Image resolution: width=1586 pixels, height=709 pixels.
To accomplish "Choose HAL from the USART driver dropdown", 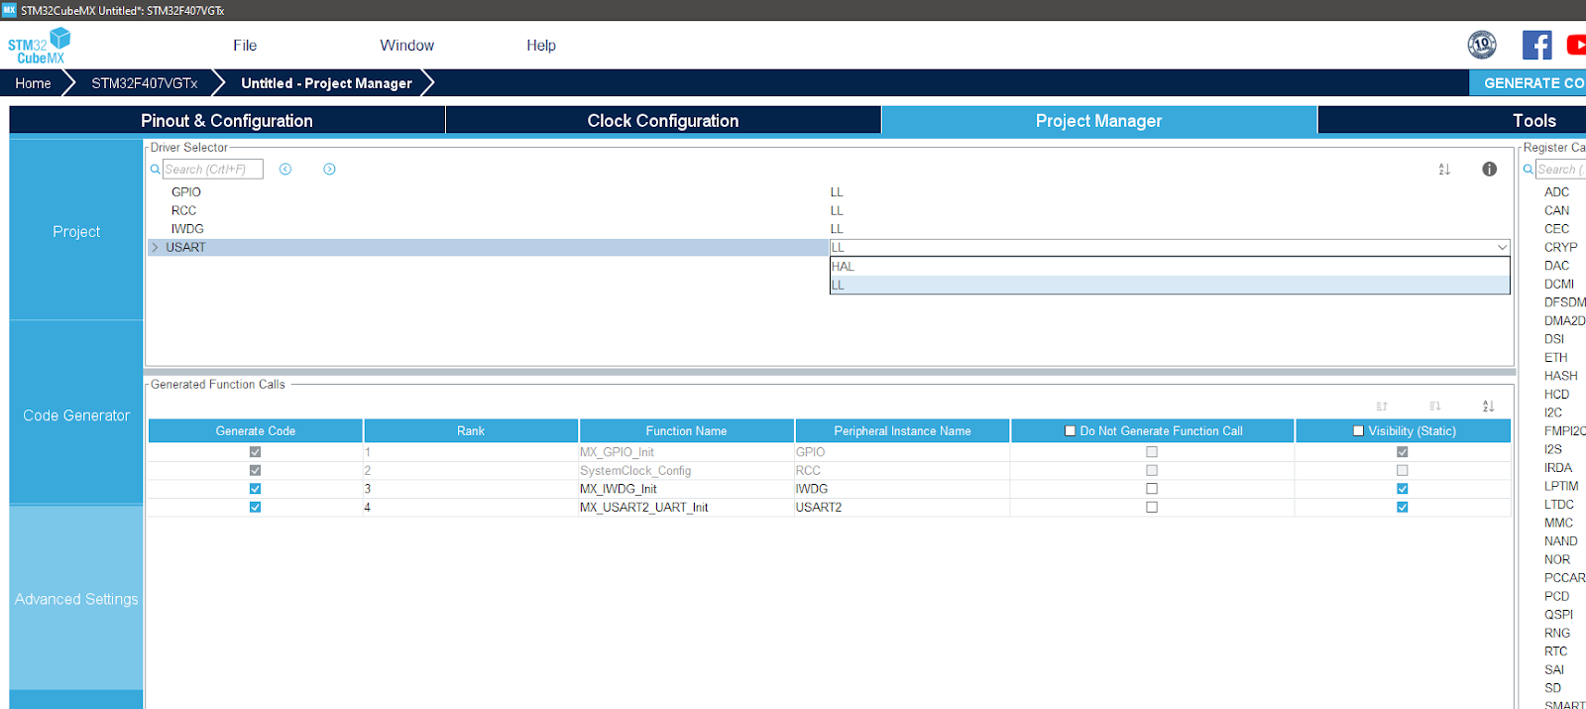I will pyautogui.click(x=1170, y=267).
